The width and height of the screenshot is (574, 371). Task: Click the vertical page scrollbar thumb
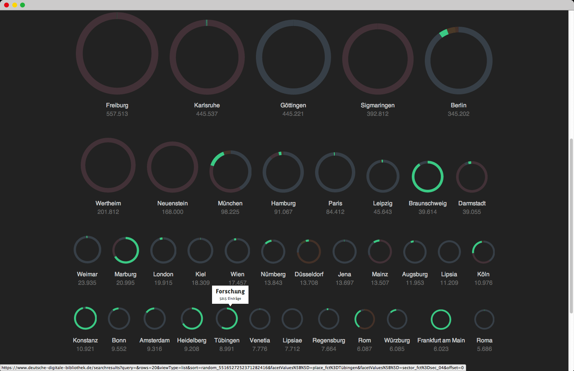tap(571, 226)
